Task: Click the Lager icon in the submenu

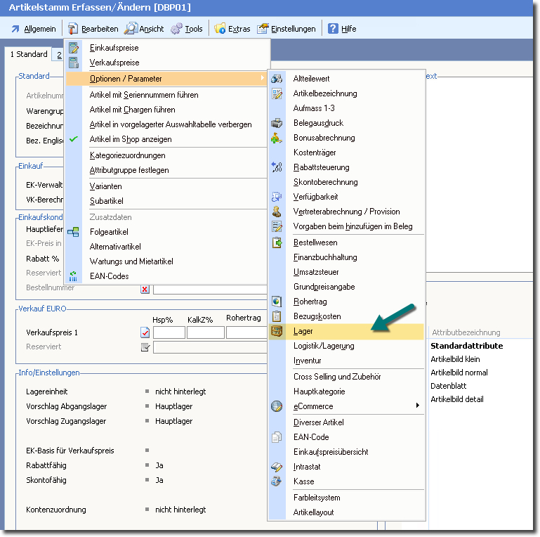Action: [x=277, y=332]
